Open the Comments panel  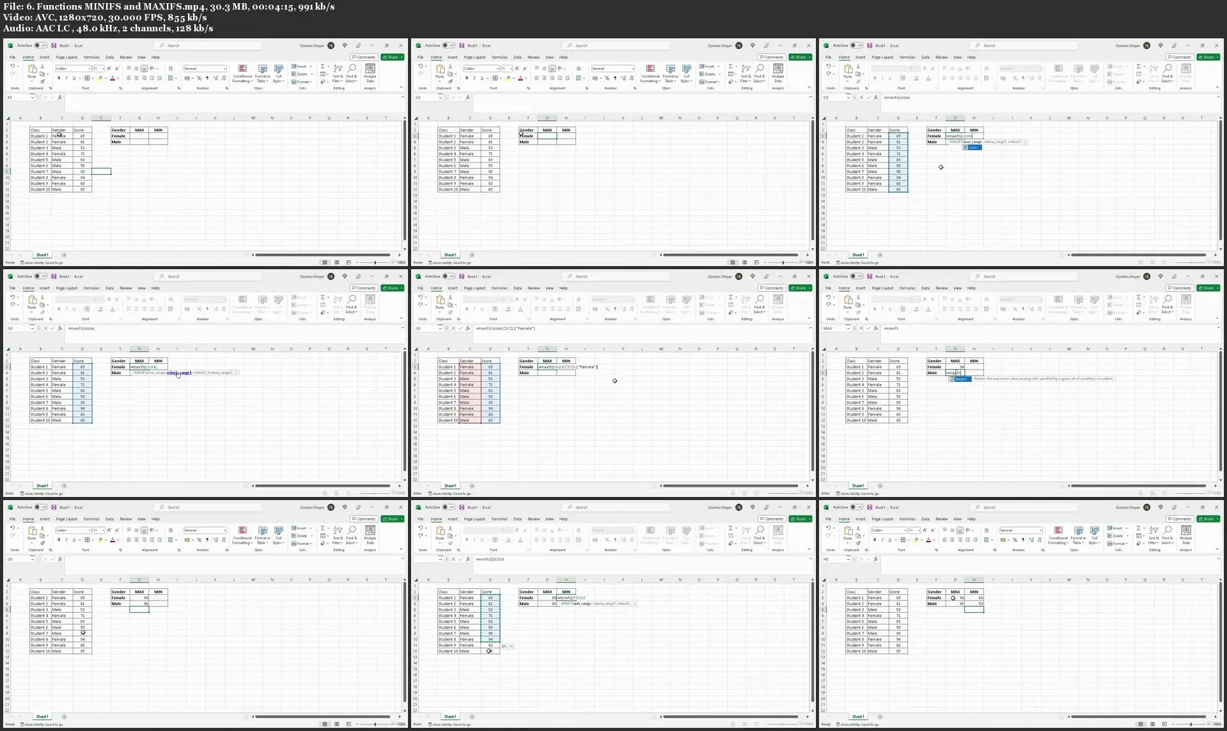click(x=363, y=57)
